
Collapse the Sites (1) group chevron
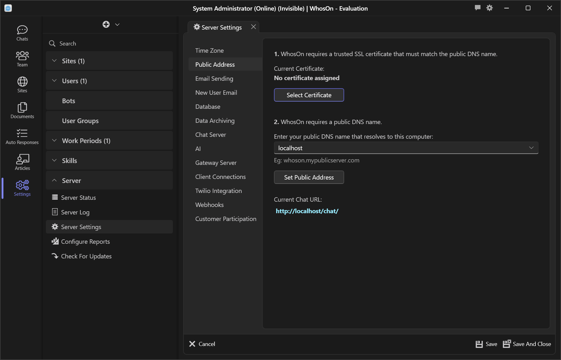pos(54,60)
